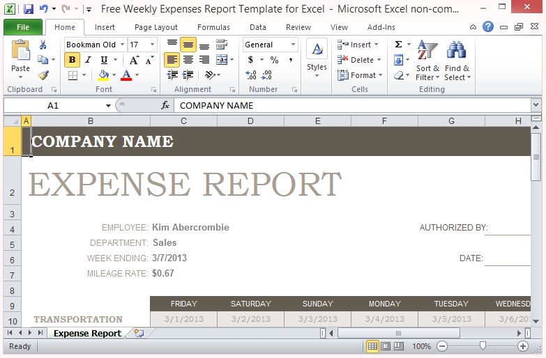Toggle Bold formatting off
Screen dimensions: 546x358
72,60
